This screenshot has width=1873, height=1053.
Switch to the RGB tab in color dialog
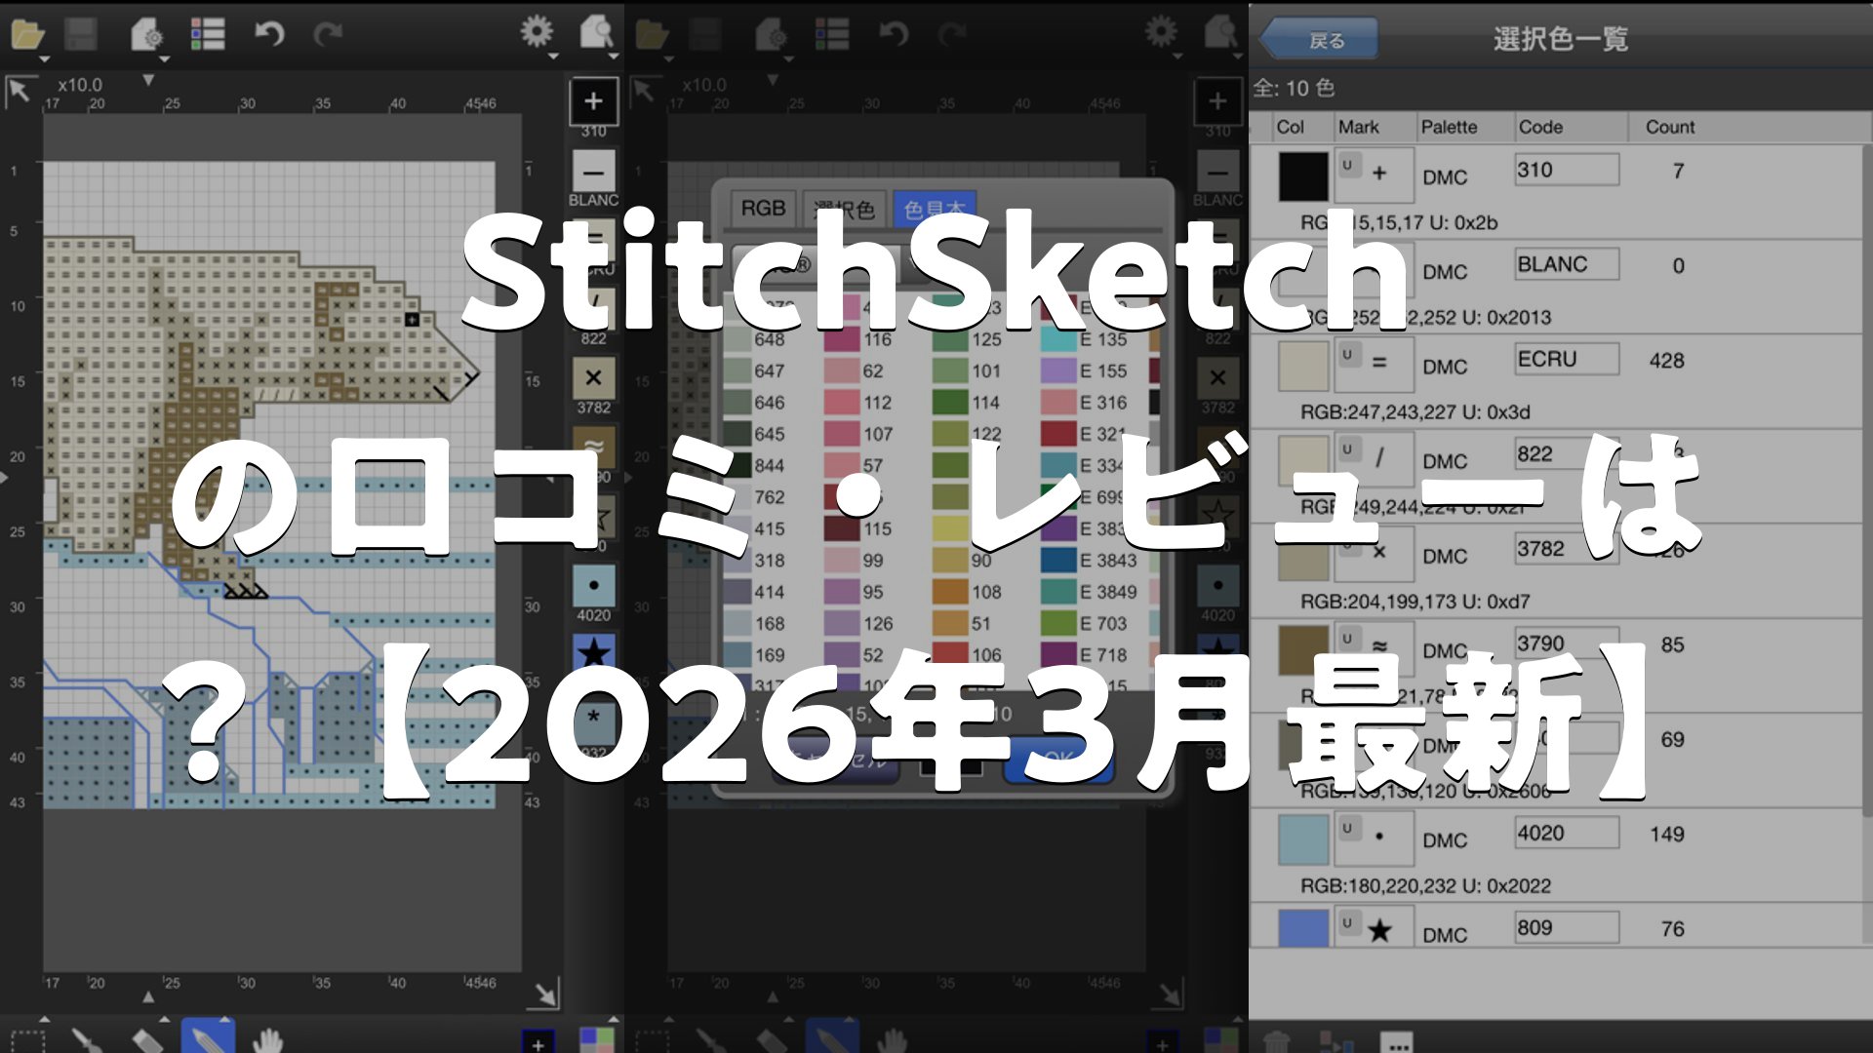pyautogui.click(x=763, y=209)
